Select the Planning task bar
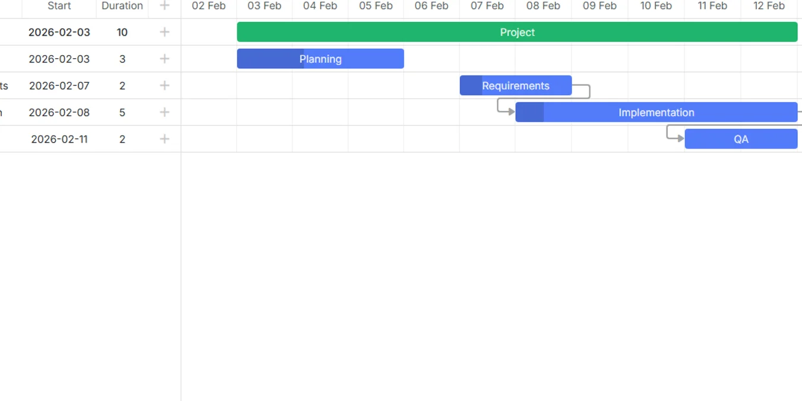This screenshot has height=401, width=802. click(x=320, y=59)
